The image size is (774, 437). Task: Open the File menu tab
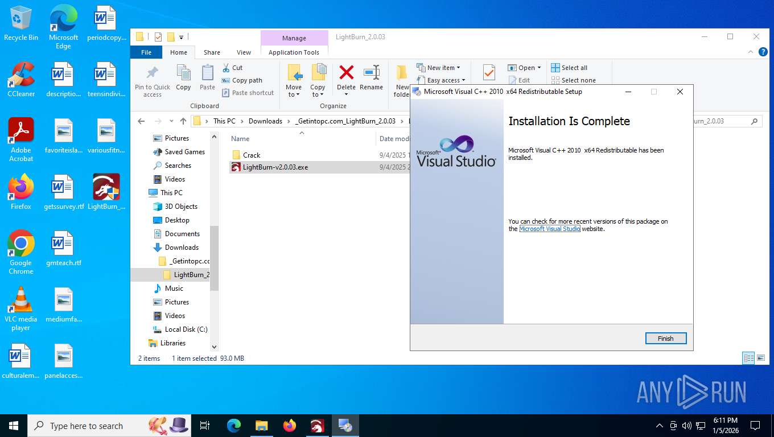click(x=146, y=52)
